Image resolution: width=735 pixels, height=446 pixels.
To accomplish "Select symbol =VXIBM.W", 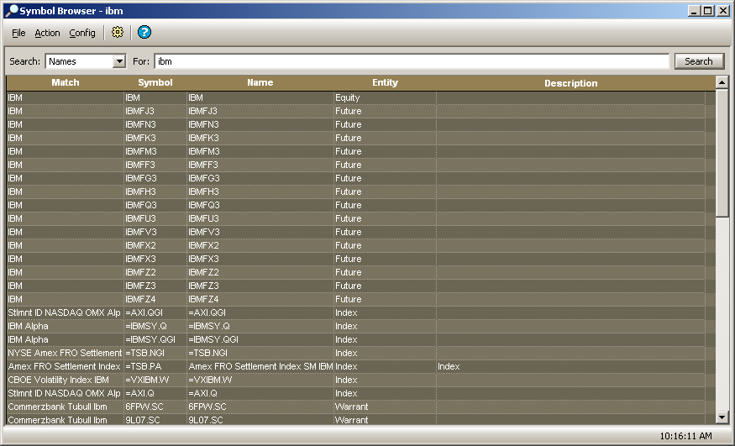I will pos(155,380).
